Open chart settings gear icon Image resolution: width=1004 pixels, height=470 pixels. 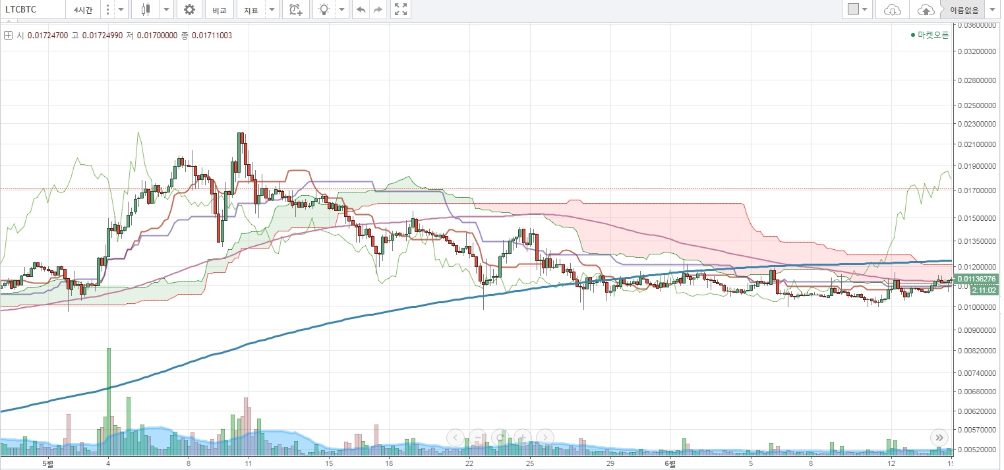[x=189, y=9]
